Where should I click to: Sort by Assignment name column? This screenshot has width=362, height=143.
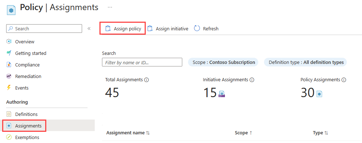(x=128, y=133)
